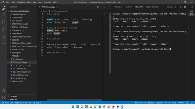The width and height of the screenshot is (195, 109).
Task: Open notifications bell in status bar
Action: (192, 103)
